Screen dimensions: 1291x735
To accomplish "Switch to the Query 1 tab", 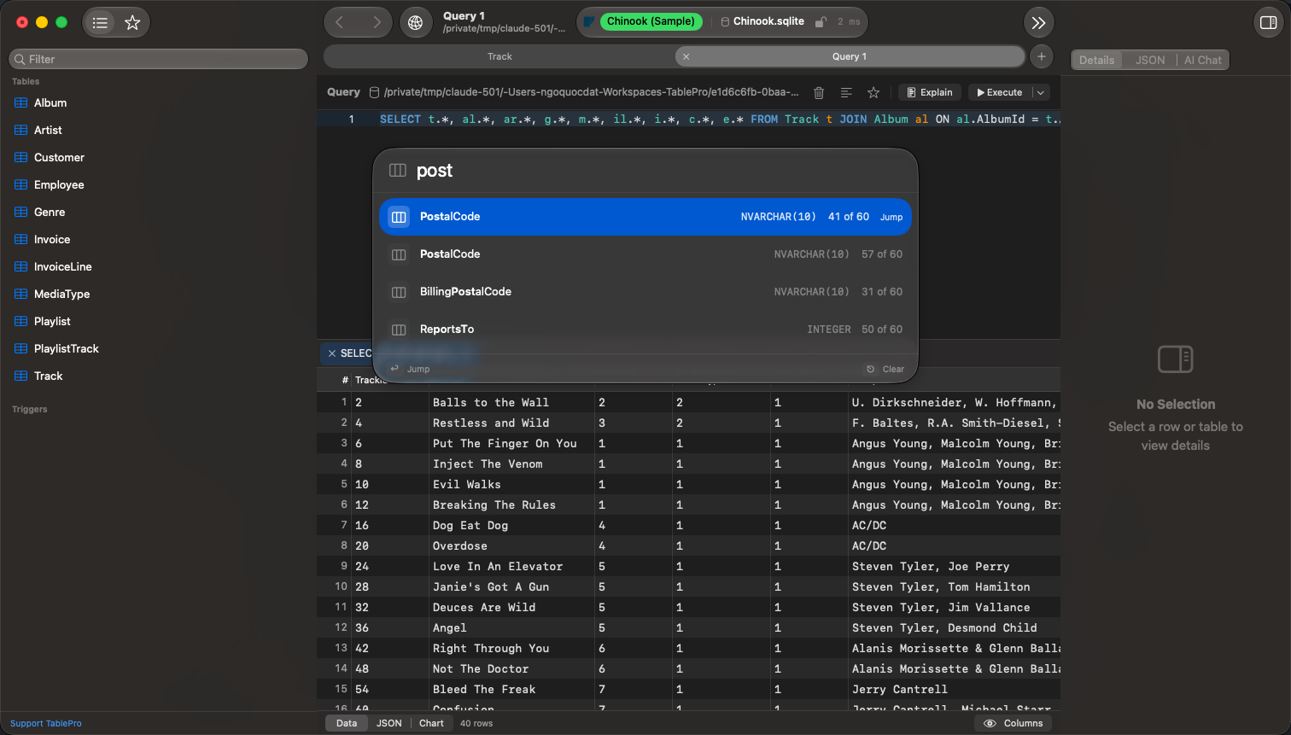I will (x=850, y=56).
